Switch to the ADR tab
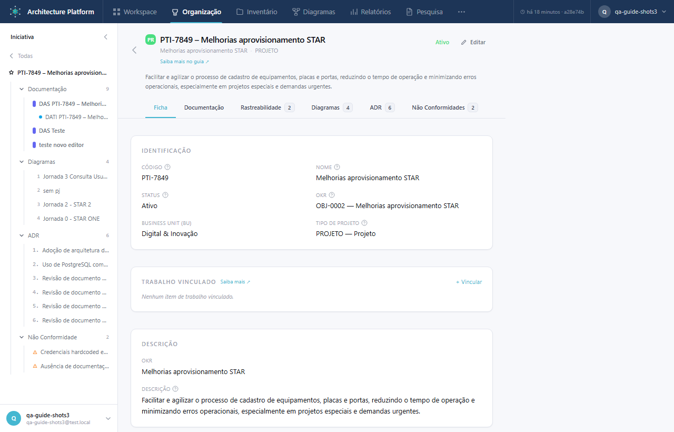Viewport: 674px width, 432px height. 382,107
